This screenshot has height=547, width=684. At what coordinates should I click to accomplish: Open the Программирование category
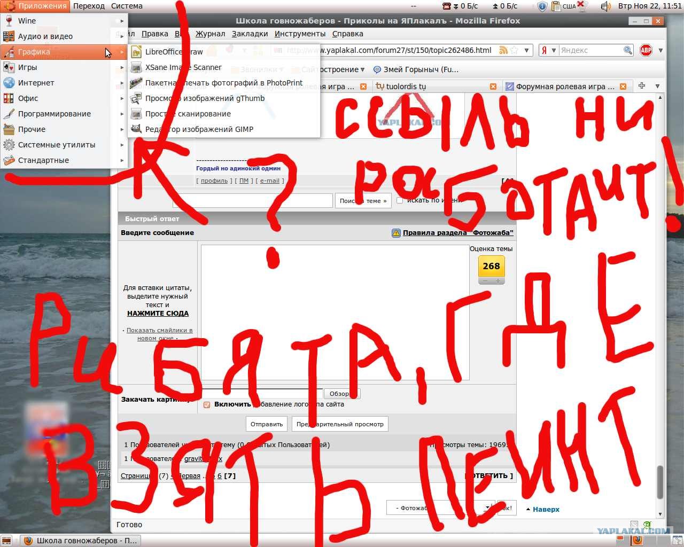pyautogui.click(x=64, y=114)
